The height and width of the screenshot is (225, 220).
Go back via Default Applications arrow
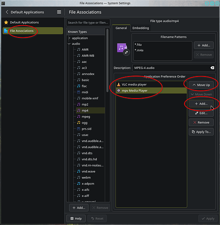click(7, 12)
